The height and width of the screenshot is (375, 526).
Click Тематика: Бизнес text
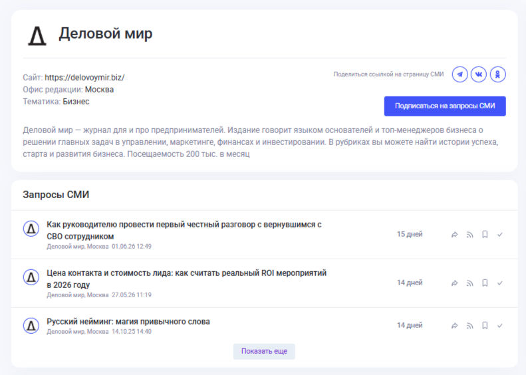(56, 102)
